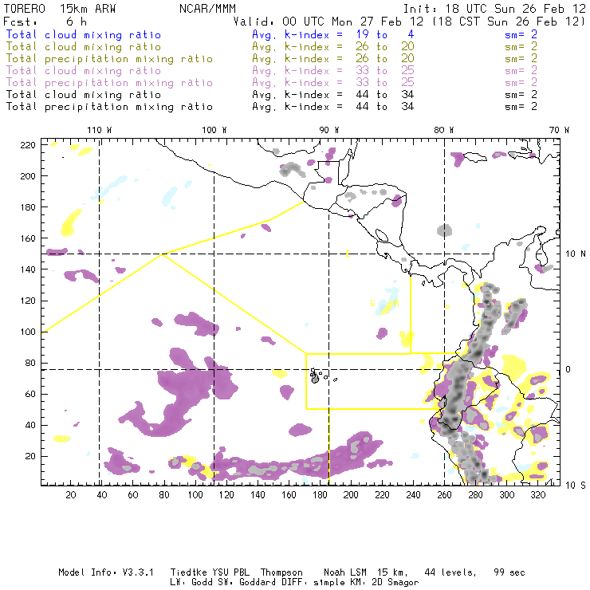Click the blue "sm= 2" smoothing value
This screenshot has width=590, height=590.
pyautogui.click(x=521, y=34)
